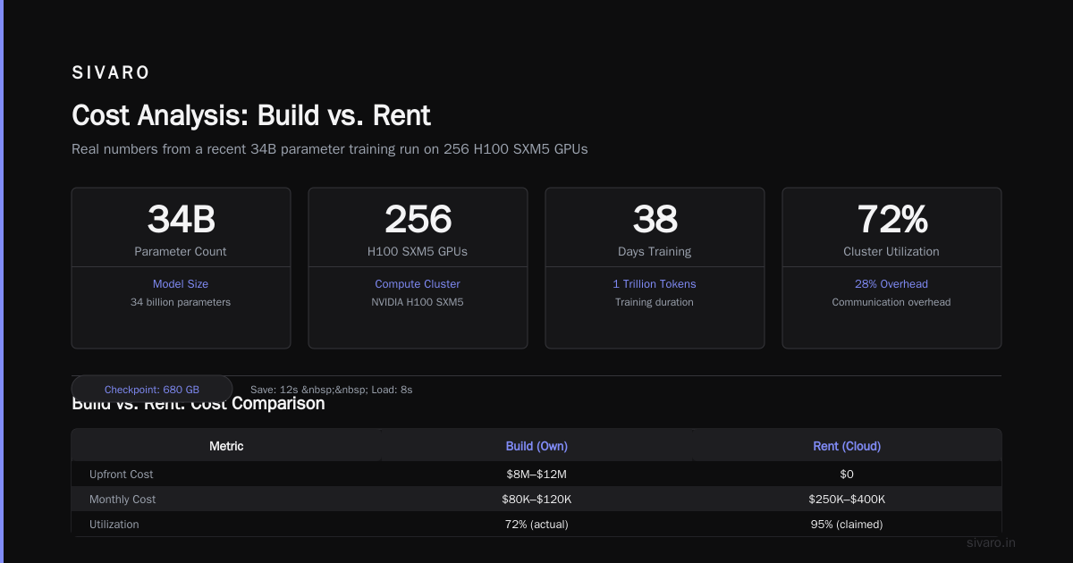The height and width of the screenshot is (563, 1073).
Task: Click the Save: 12s Load: 8s text
Action: coord(331,390)
